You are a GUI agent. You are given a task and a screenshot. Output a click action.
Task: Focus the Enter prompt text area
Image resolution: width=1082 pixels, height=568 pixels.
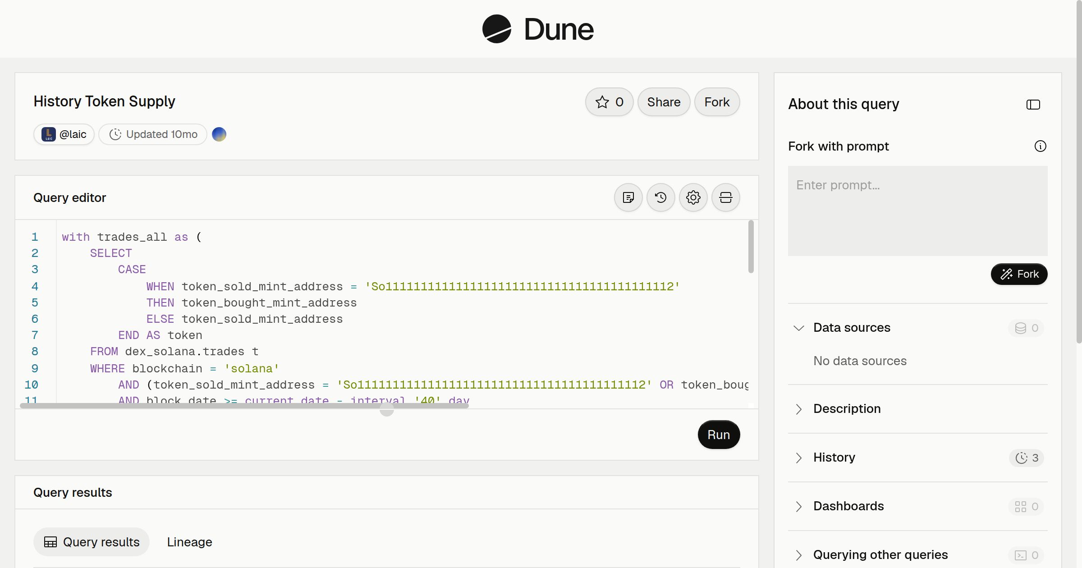pos(918,211)
